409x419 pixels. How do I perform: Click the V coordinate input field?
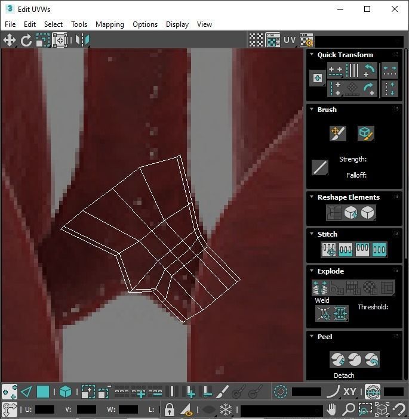tap(87, 409)
